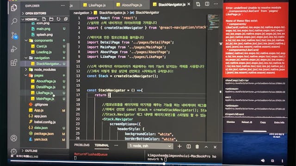Image resolution: width=296 pixels, height=166 pixels.
Task: Expand the node_modules folder
Action: 26,70
